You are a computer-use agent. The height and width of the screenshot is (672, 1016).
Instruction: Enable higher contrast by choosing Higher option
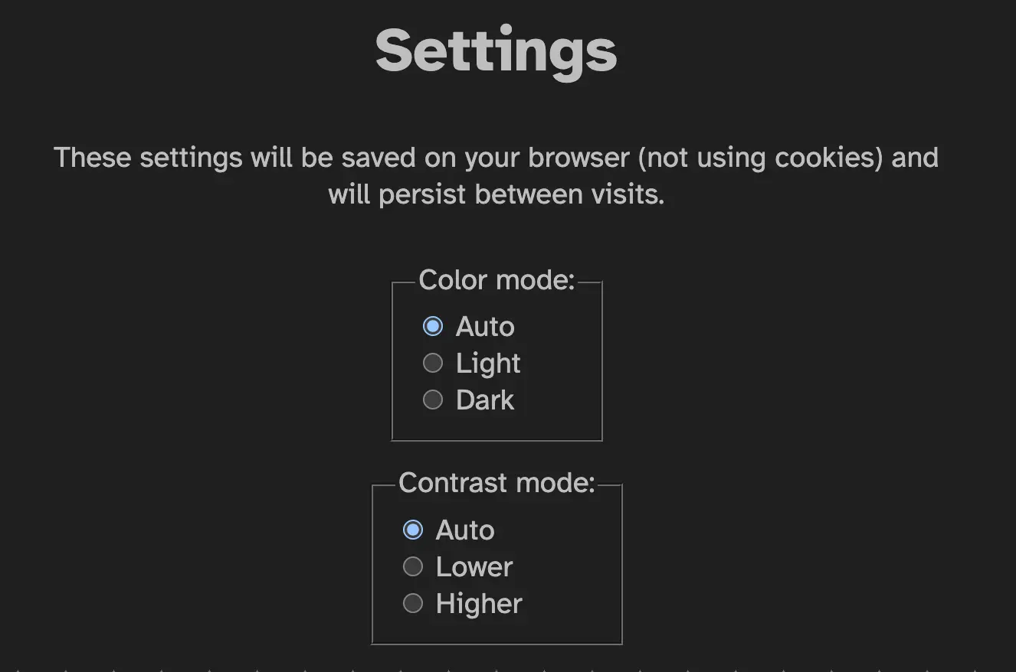point(412,603)
